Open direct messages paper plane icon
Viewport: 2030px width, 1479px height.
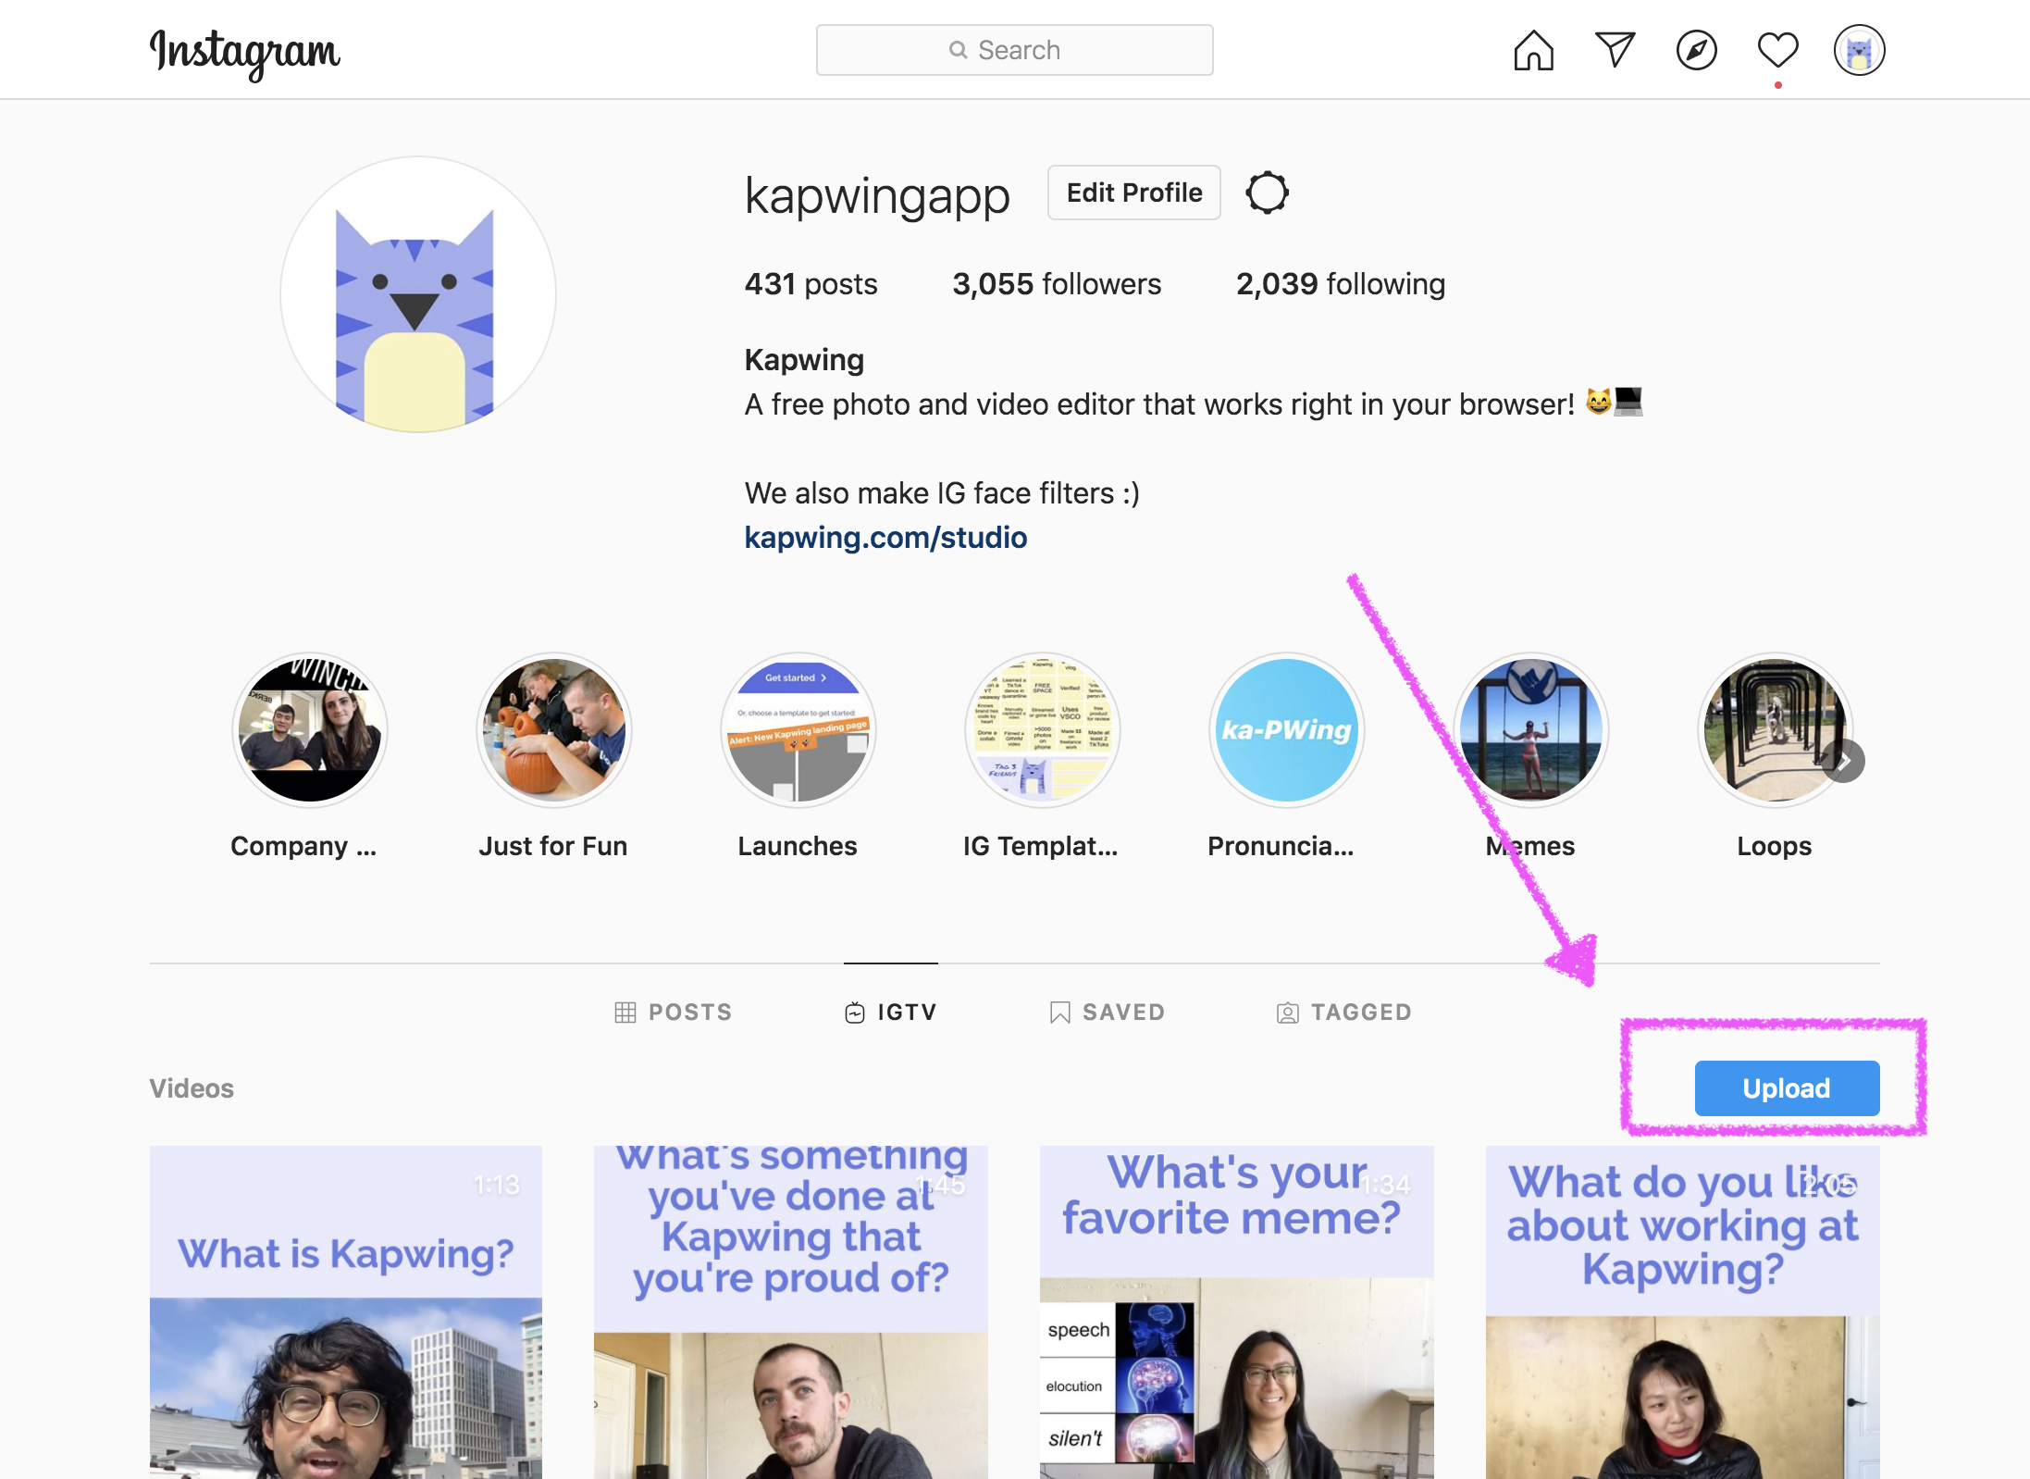pyautogui.click(x=1615, y=50)
